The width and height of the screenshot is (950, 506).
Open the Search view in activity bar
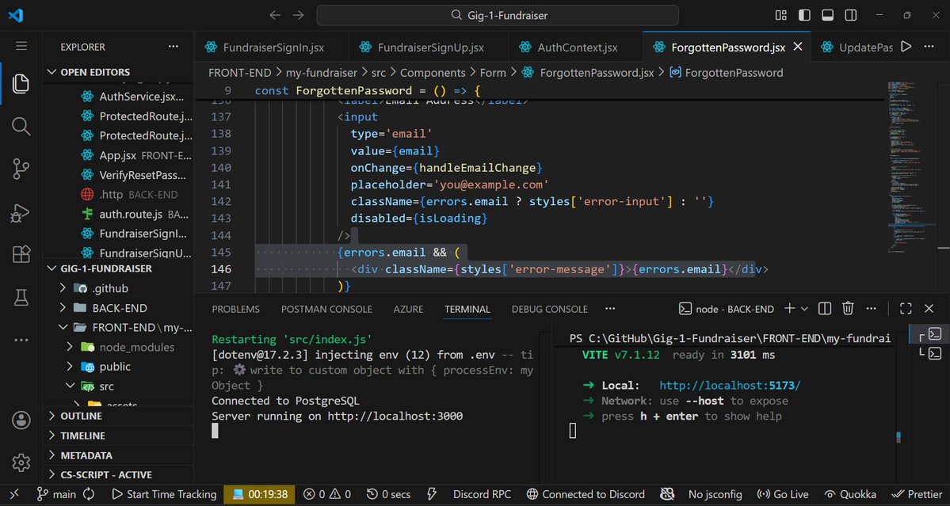[x=21, y=127]
